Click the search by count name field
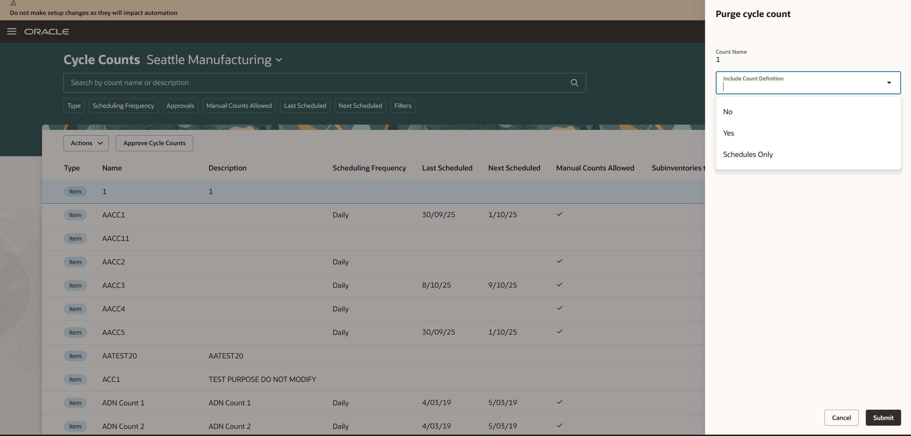Screen dimensions: 911x436 point(249,83)
